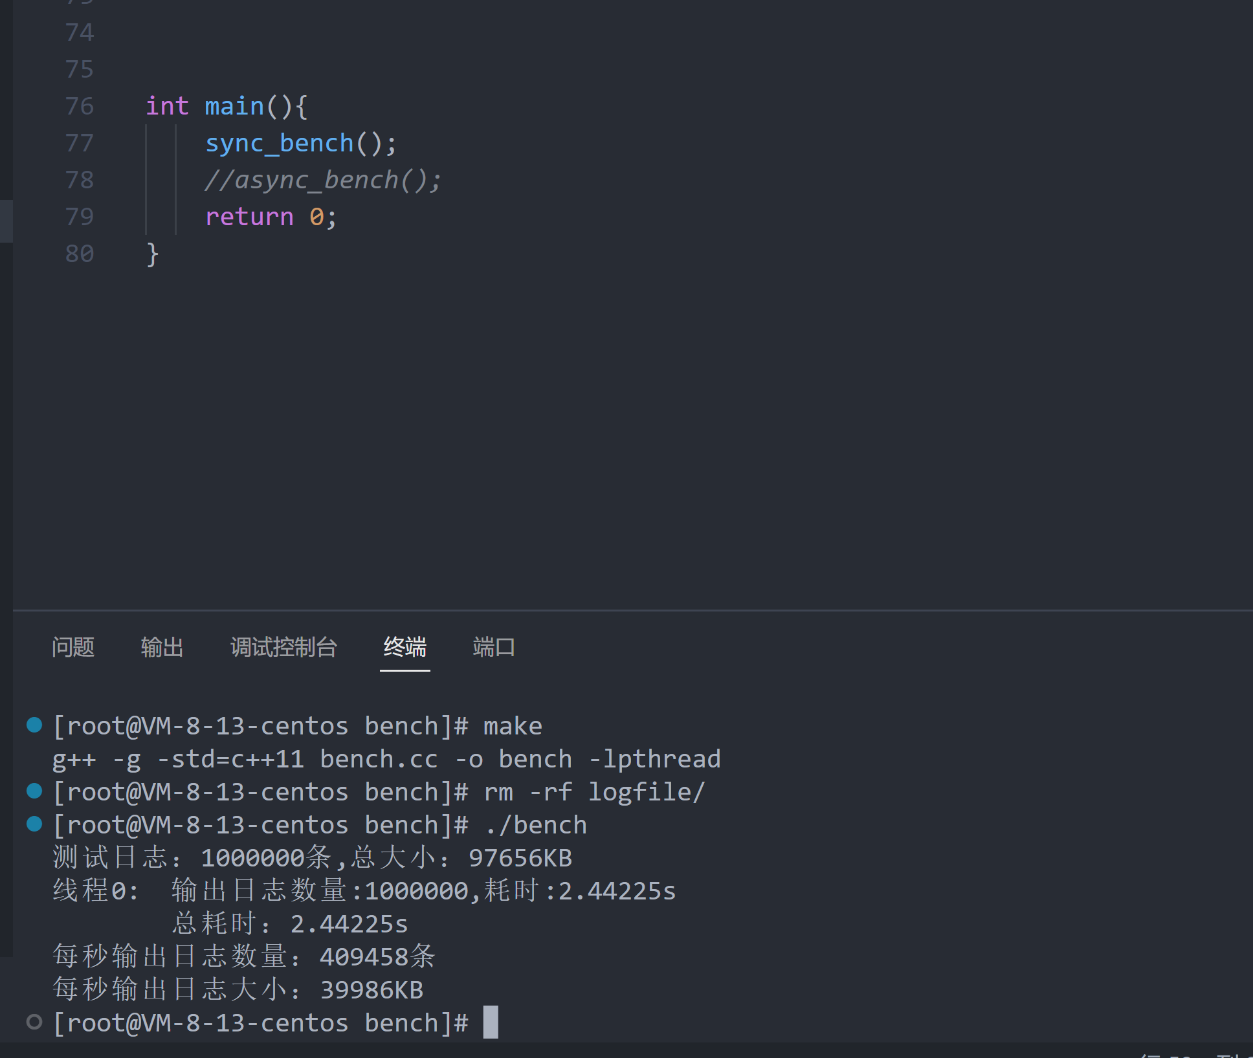
Task: Click line number 77 in gutter
Action: click(80, 143)
